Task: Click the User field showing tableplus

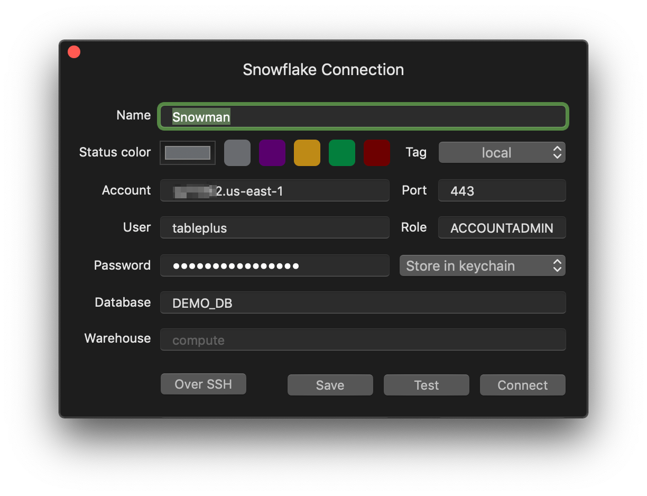Action: point(275,227)
